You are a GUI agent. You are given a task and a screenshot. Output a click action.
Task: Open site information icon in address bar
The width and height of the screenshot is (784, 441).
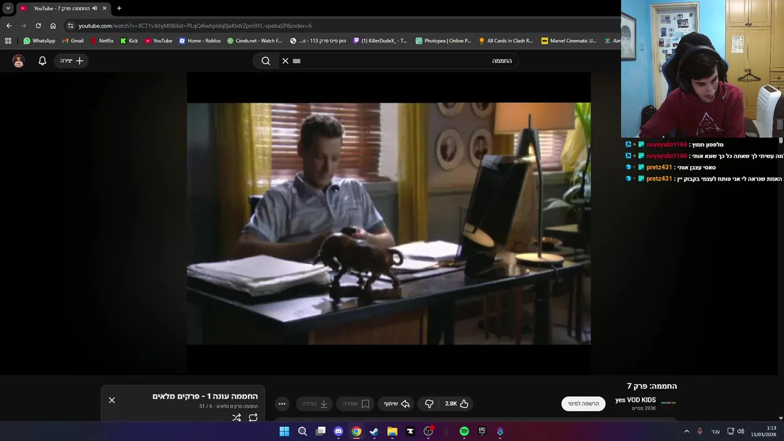point(70,26)
